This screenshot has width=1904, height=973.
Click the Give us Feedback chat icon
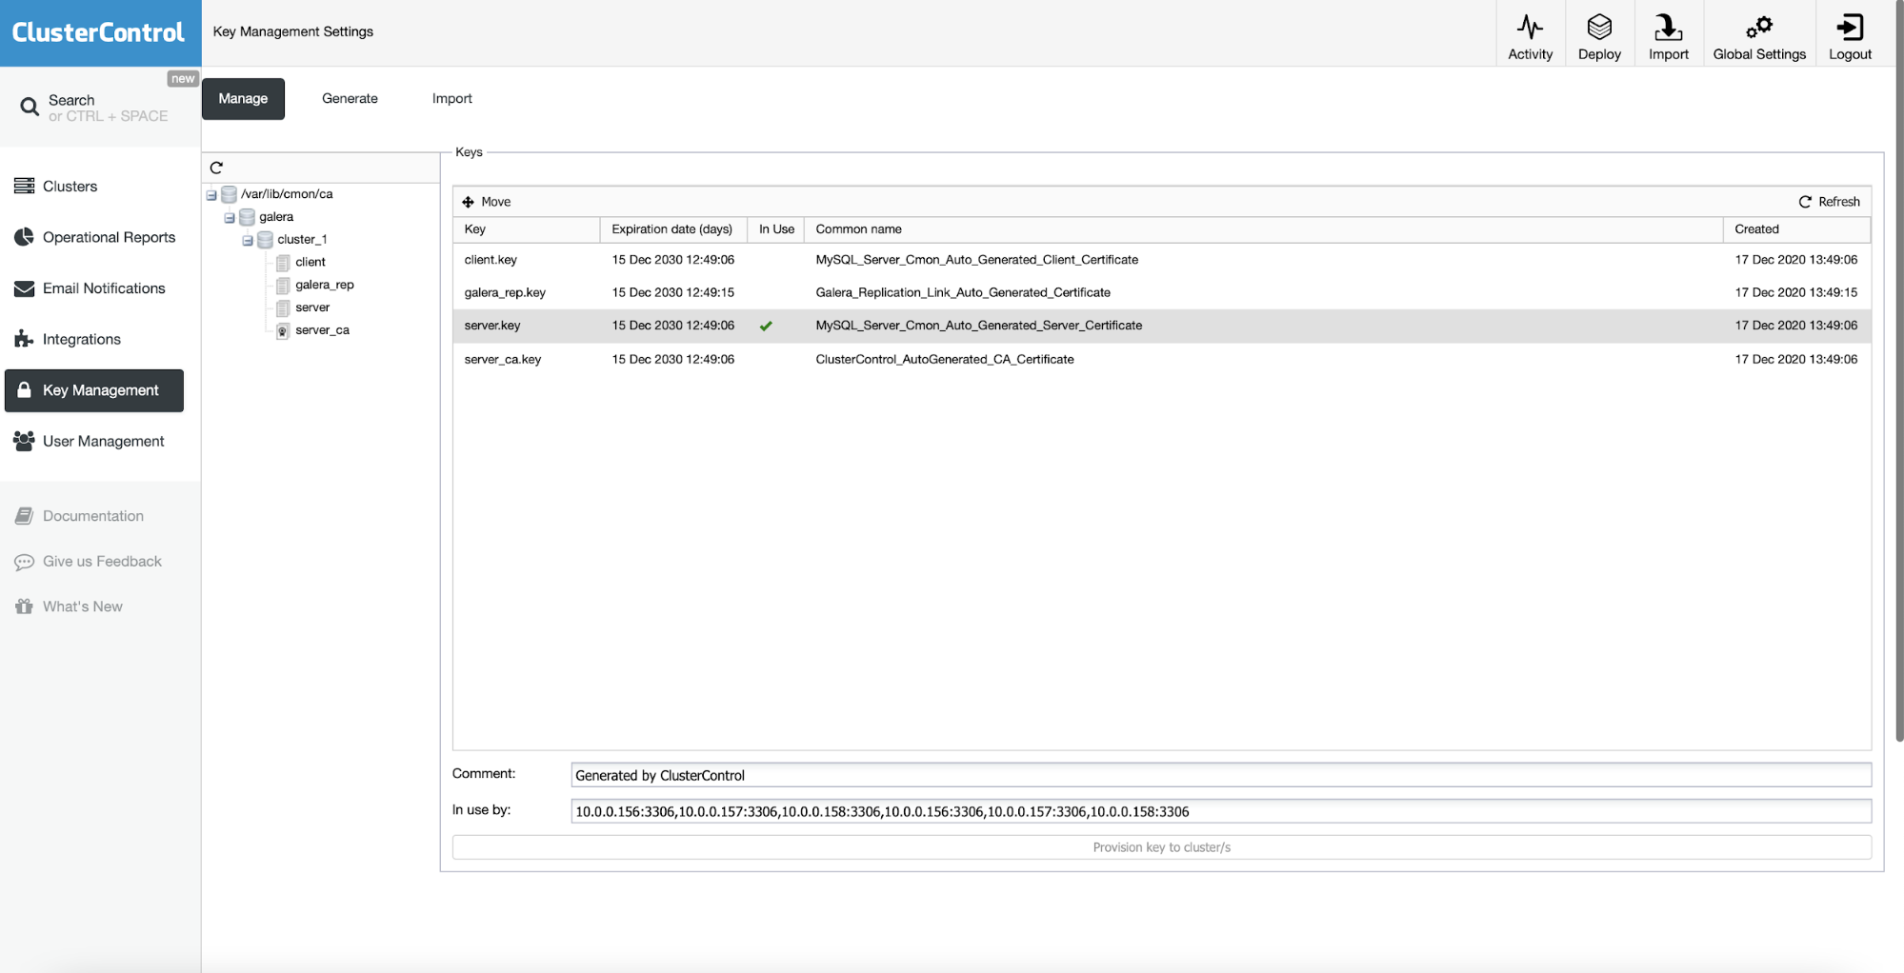pos(24,562)
